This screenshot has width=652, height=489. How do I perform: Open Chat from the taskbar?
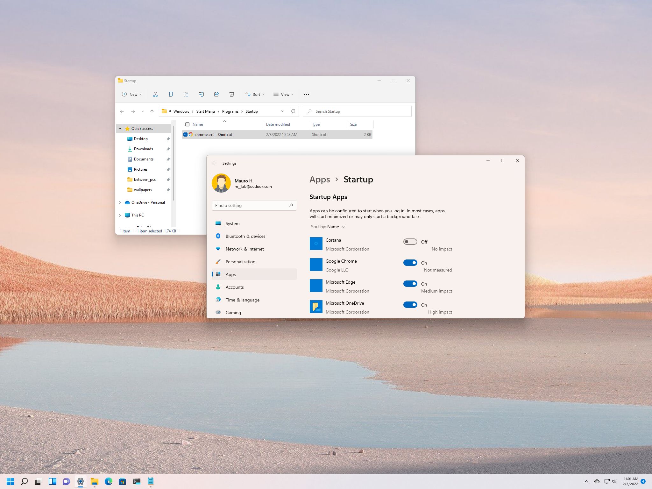[66, 481]
